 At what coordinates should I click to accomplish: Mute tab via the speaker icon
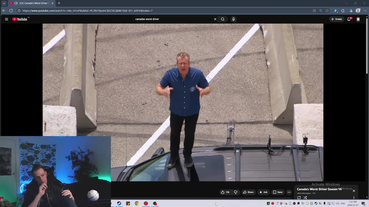16,3
